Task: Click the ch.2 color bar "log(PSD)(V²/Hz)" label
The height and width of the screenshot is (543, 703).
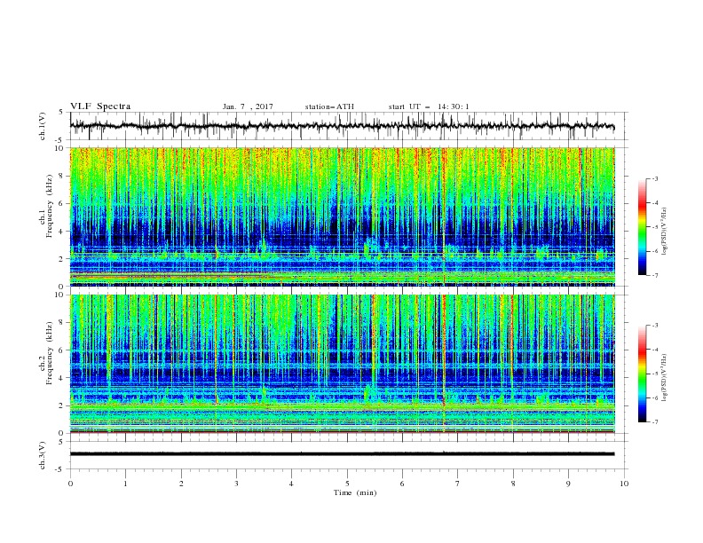Action: coord(665,378)
